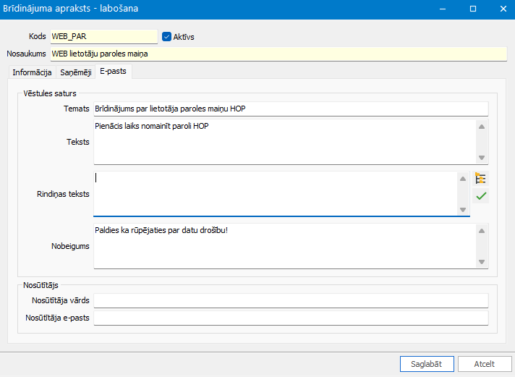The width and height of the screenshot is (515, 377).
Task: Click the green checkmark validate icon
Action: (481, 196)
